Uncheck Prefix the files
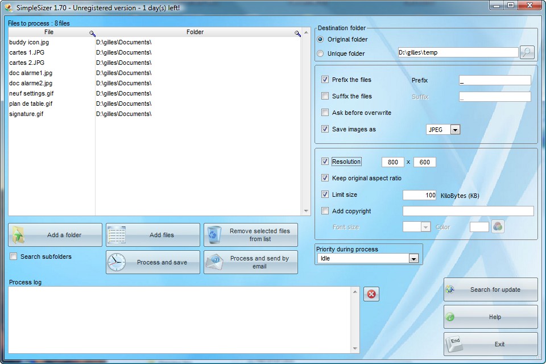This screenshot has width=546, height=364. (325, 80)
